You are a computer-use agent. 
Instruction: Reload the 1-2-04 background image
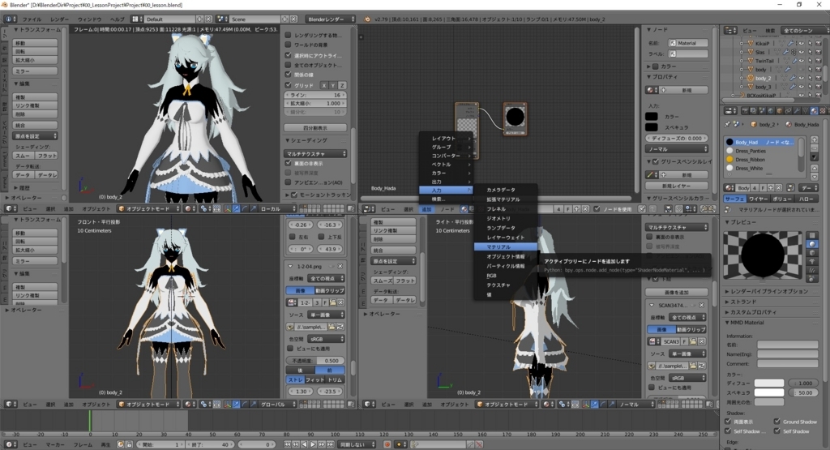click(x=340, y=328)
